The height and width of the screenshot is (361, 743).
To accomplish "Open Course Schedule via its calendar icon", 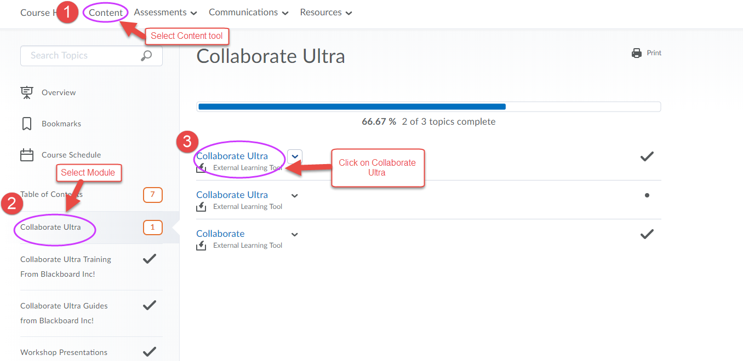I will pyautogui.click(x=27, y=154).
